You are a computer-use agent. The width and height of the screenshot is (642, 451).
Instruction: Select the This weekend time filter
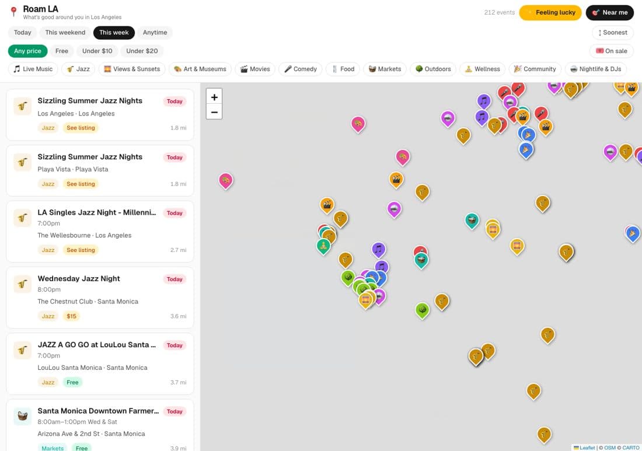[65, 32]
